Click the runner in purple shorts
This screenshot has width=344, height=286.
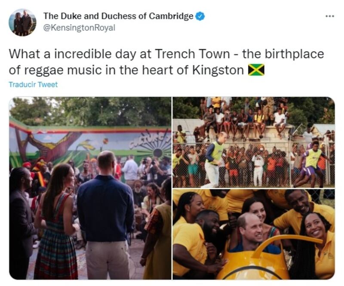click(310, 163)
